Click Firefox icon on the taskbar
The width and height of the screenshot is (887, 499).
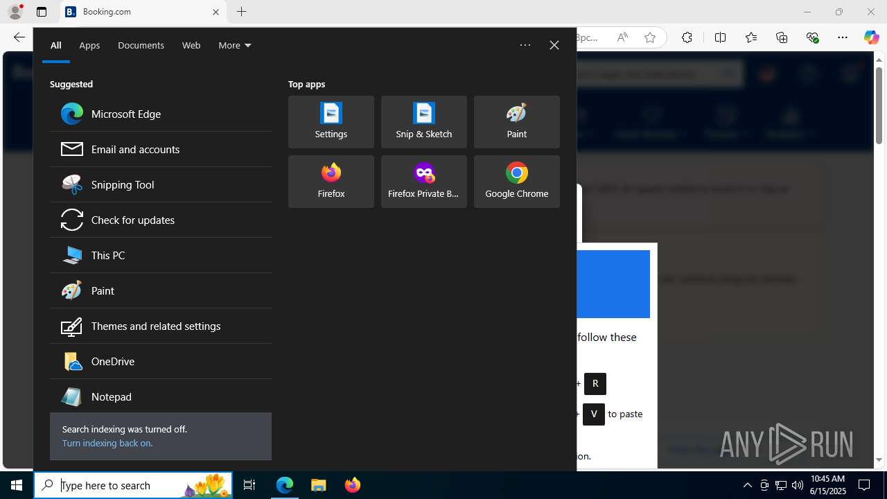click(352, 485)
